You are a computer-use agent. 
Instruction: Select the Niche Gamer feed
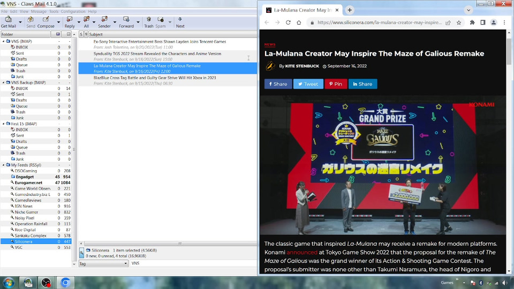click(26, 212)
